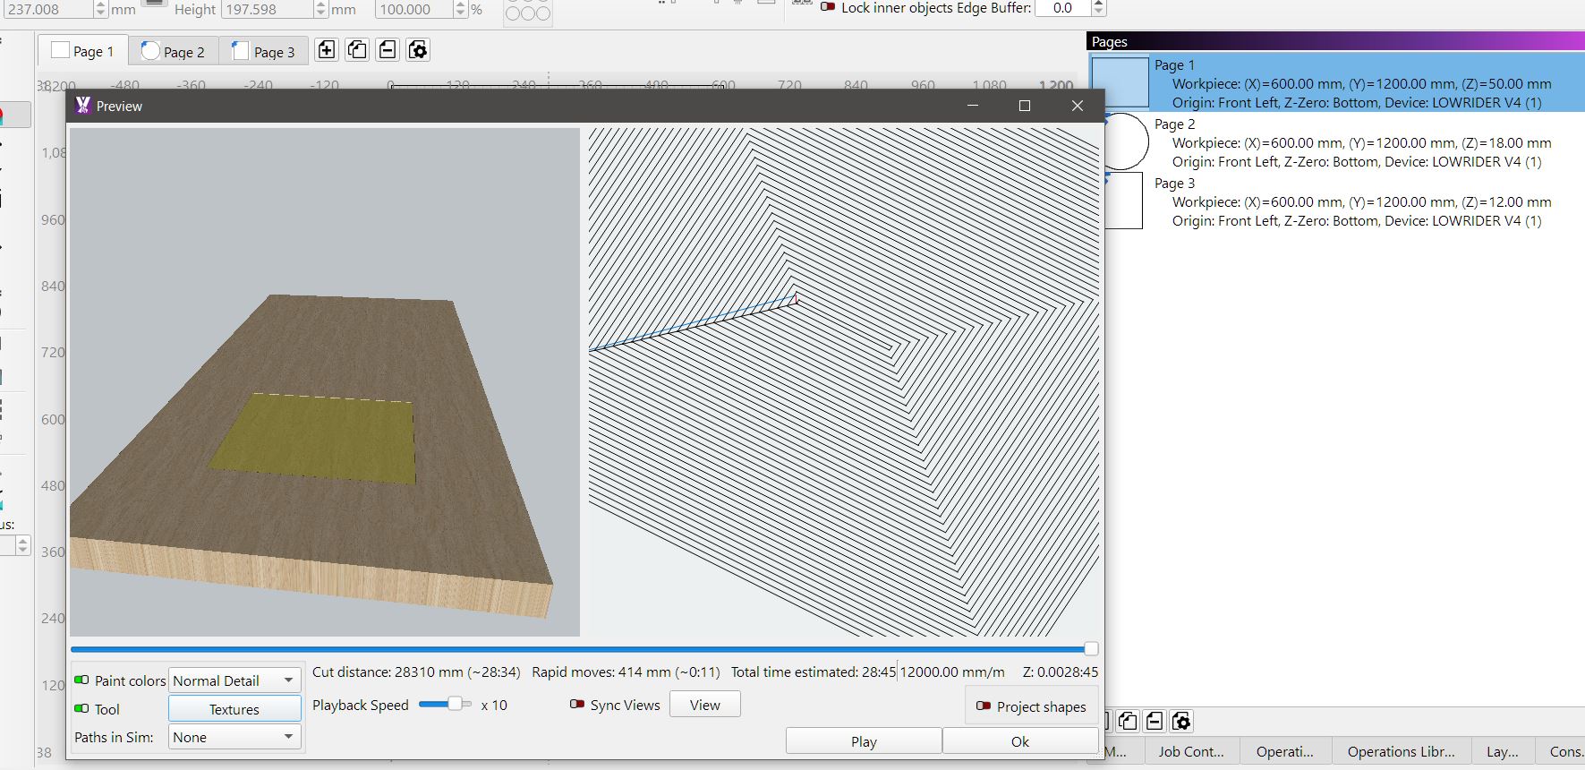The width and height of the screenshot is (1585, 770).
Task: Select Page 1 in the Pages list
Action: tap(1337, 83)
